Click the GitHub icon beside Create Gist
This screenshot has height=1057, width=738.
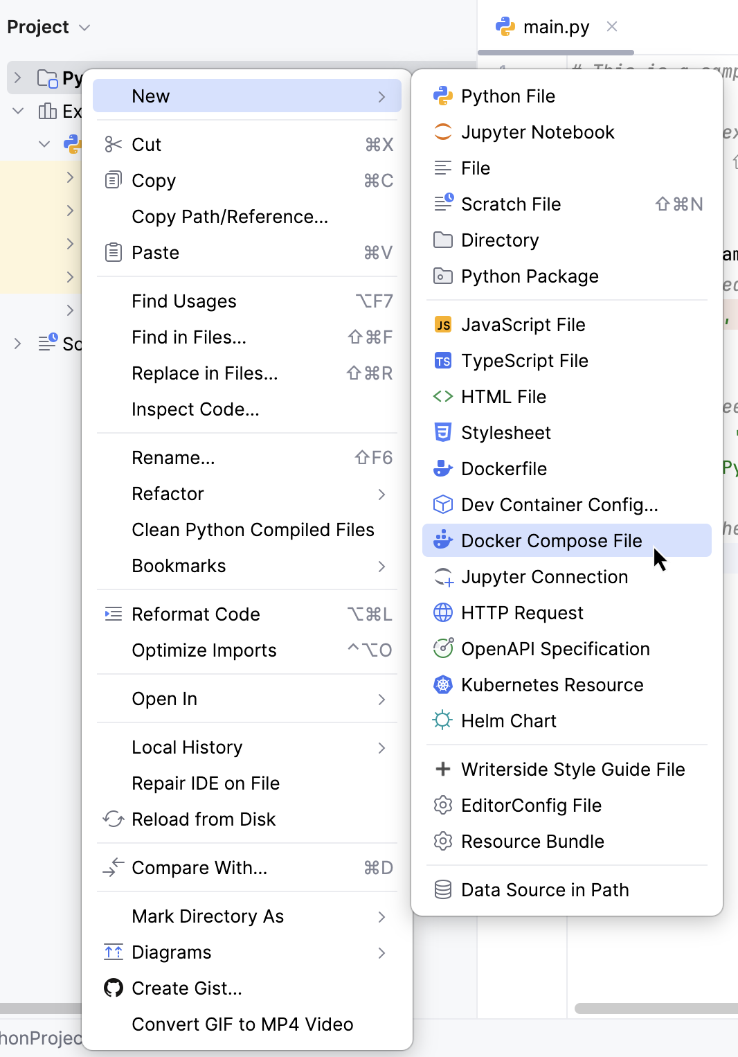pyautogui.click(x=114, y=988)
